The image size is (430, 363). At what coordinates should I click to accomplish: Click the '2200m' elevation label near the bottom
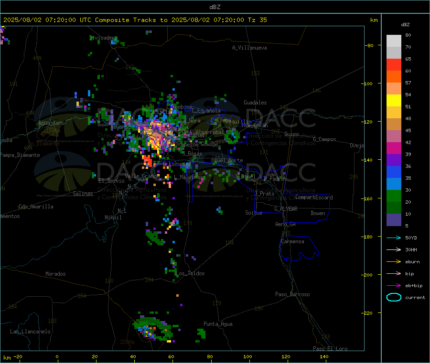(x=127, y=342)
